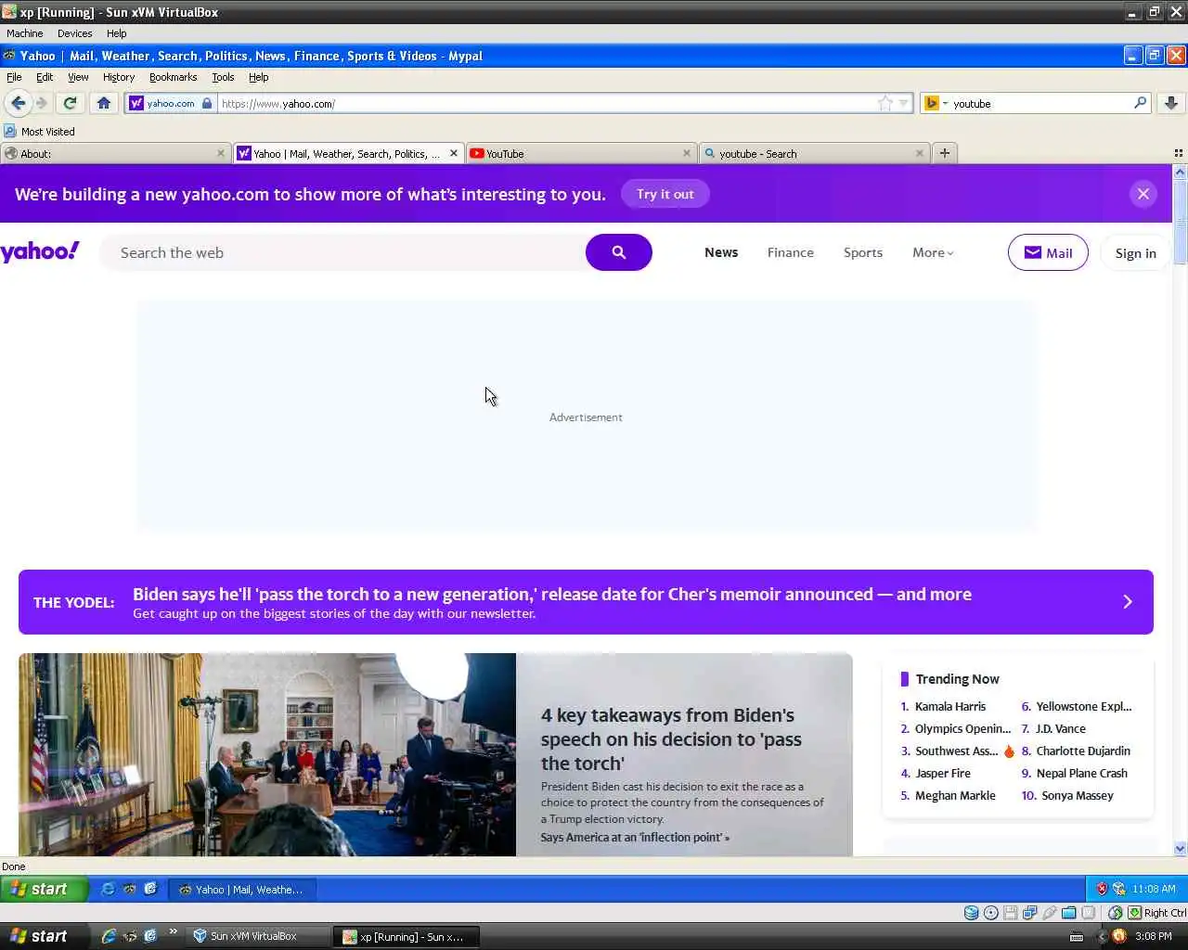Click the guest XP start button

(x=44, y=889)
